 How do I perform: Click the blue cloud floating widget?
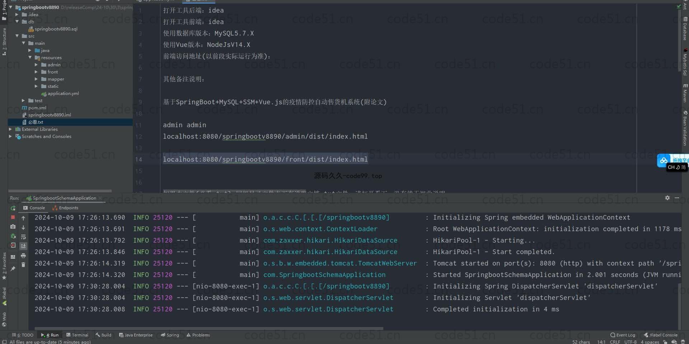pos(664,160)
